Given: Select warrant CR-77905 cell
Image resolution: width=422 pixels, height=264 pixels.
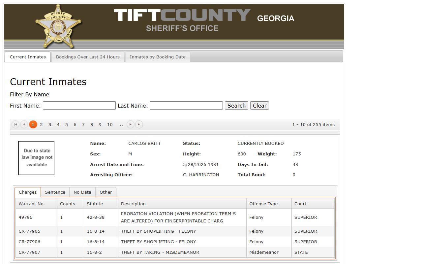Looking at the screenshot, I should [36, 231].
